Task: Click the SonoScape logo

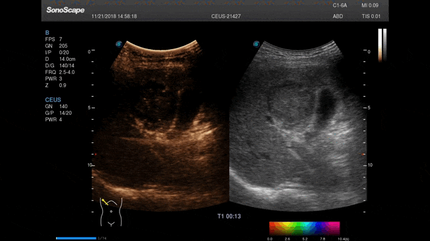Action: (65, 11)
